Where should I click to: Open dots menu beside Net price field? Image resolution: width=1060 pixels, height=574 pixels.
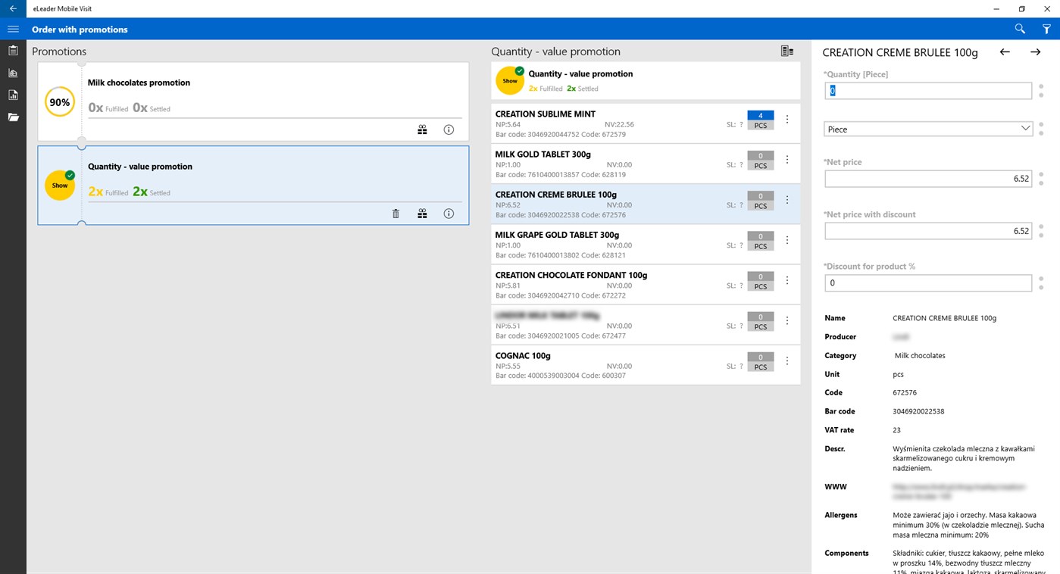tap(1041, 179)
